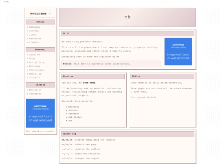
Task: Click the bold 'Your Name' text
Action: (x=89, y=83)
